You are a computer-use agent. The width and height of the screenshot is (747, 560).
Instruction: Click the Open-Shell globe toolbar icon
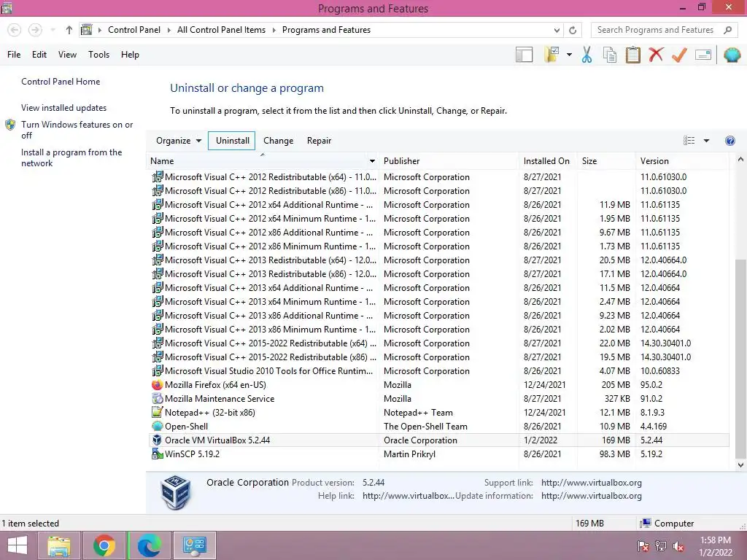pos(732,55)
